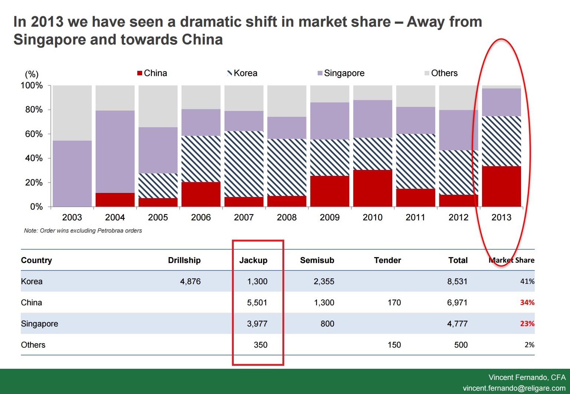Select the 2009 x-axis label

tap(330, 217)
